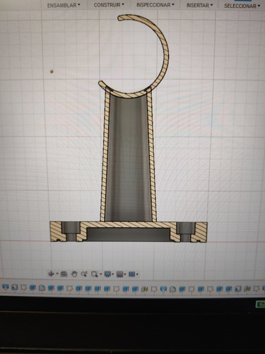Open the INSERTAR menu
The image size is (265, 354).
[199, 5]
